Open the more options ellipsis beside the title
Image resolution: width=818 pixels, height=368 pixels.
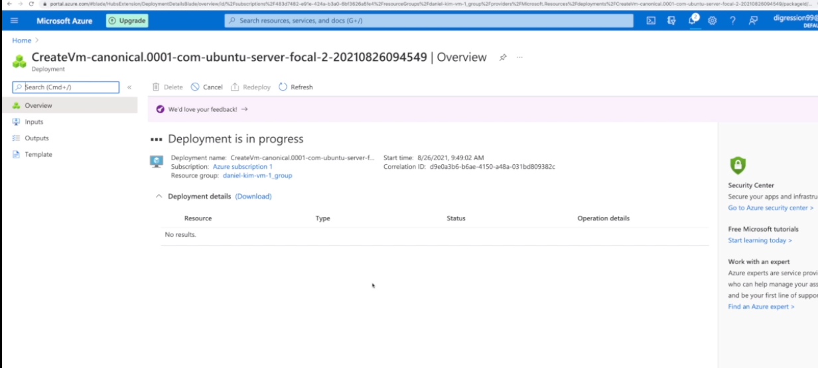pyautogui.click(x=519, y=58)
